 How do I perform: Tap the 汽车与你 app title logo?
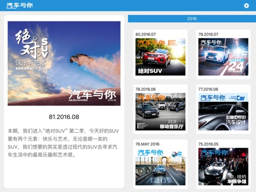point(20,5)
